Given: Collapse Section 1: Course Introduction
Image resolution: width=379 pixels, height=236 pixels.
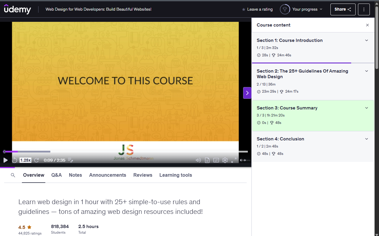Looking at the screenshot, I should pyautogui.click(x=367, y=40).
